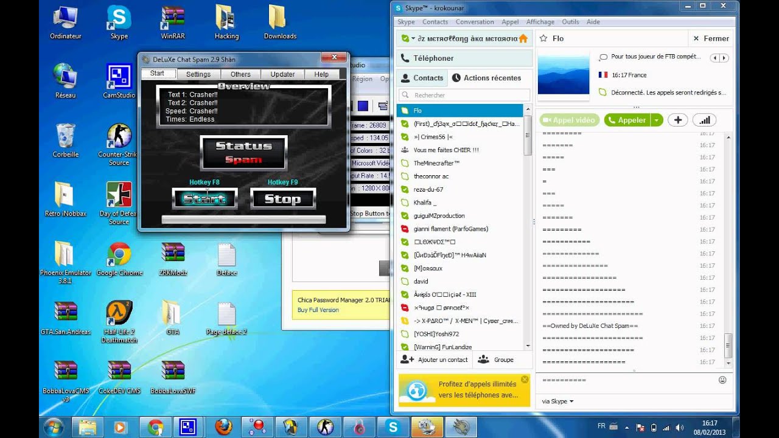Open the Aide menu in Skype
Viewport: 779px width, 438px height.
(x=593, y=22)
